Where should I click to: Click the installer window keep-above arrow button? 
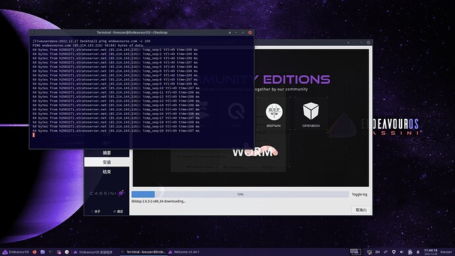tap(348, 42)
